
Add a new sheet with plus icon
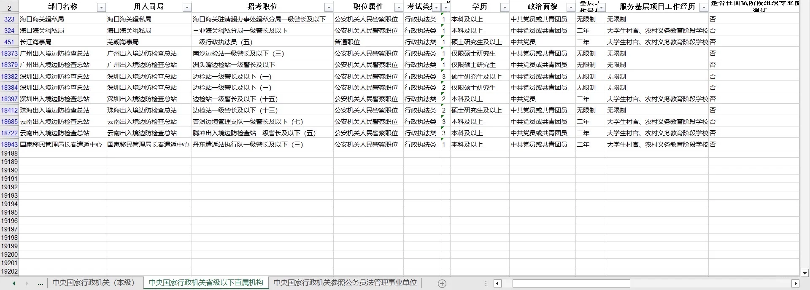pos(442,284)
